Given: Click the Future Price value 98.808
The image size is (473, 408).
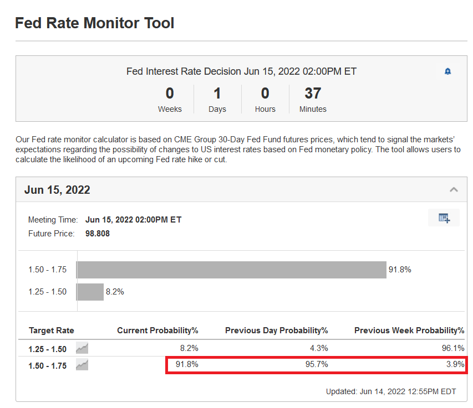Looking at the screenshot, I should pyautogui.click(x=98, y=234).
